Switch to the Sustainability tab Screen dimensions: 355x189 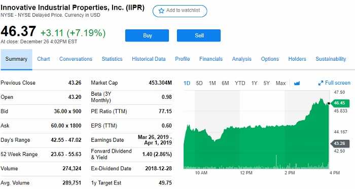(331, 59)
